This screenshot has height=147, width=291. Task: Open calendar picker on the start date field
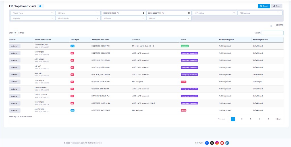[x=143, y=13]
